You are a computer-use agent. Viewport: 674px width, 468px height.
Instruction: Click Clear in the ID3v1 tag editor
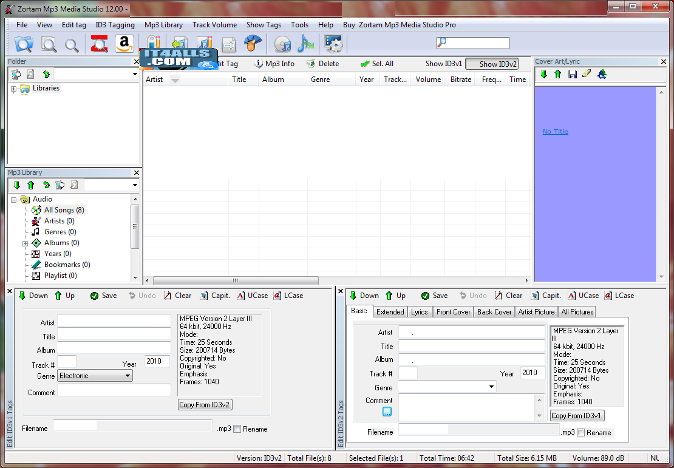[177, 296]
